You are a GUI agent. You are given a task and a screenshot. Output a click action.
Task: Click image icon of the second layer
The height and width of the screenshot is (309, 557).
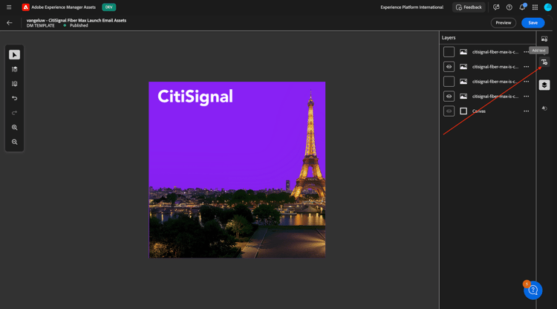tap(463, 67)
